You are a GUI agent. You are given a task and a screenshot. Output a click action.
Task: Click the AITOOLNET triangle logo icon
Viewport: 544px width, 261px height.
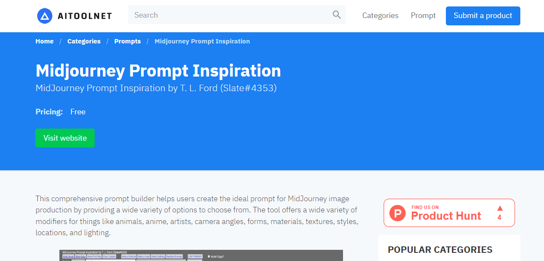click(x=45, y=15)
